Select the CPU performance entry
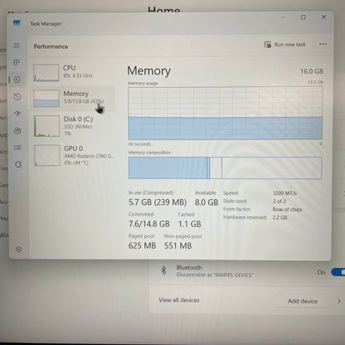The image size is (345, 345). point(74,72)
